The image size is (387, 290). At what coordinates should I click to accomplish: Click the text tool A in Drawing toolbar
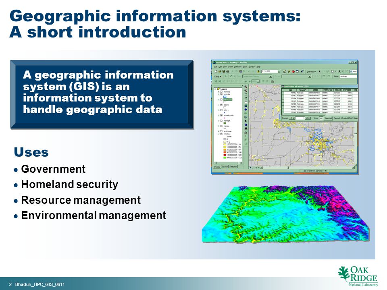click(x=339, y=72)
